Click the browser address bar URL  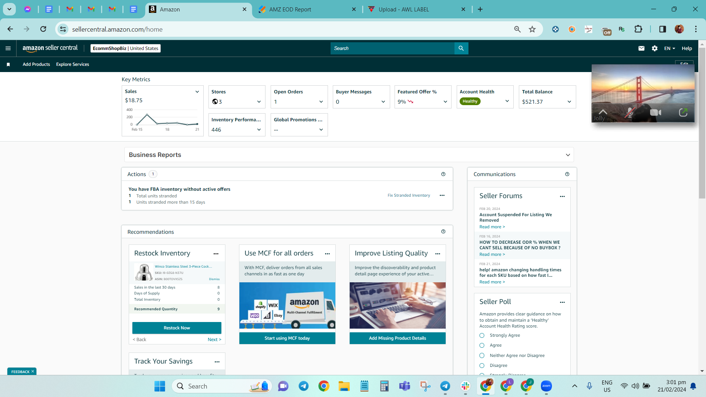pyautogui.click(x=117, y=29)
